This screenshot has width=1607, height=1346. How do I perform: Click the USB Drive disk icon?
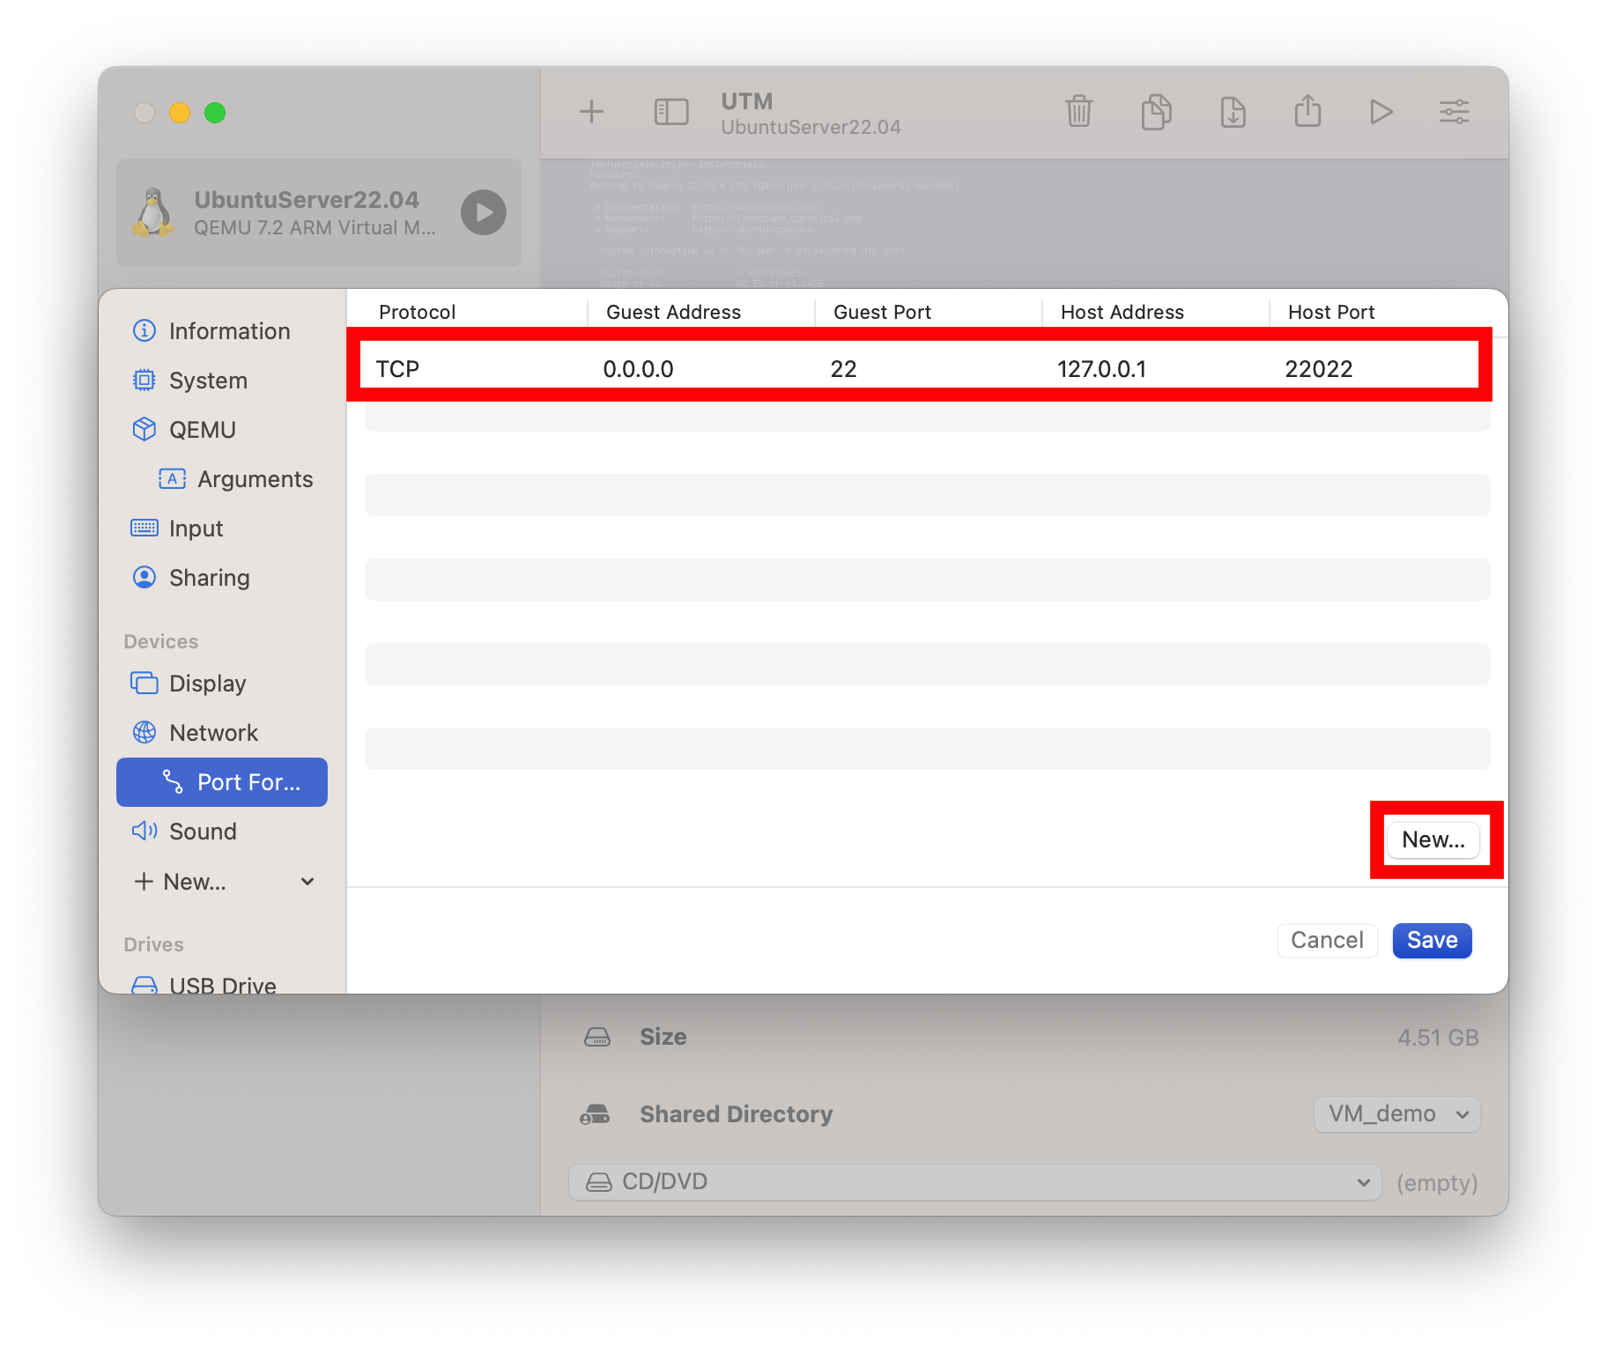(144, 984)
